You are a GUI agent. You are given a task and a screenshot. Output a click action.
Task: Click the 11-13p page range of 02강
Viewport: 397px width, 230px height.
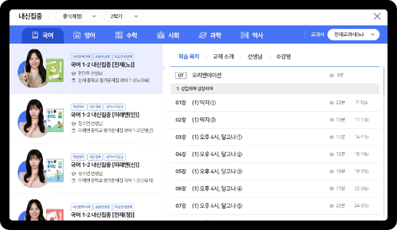[362, 120]
